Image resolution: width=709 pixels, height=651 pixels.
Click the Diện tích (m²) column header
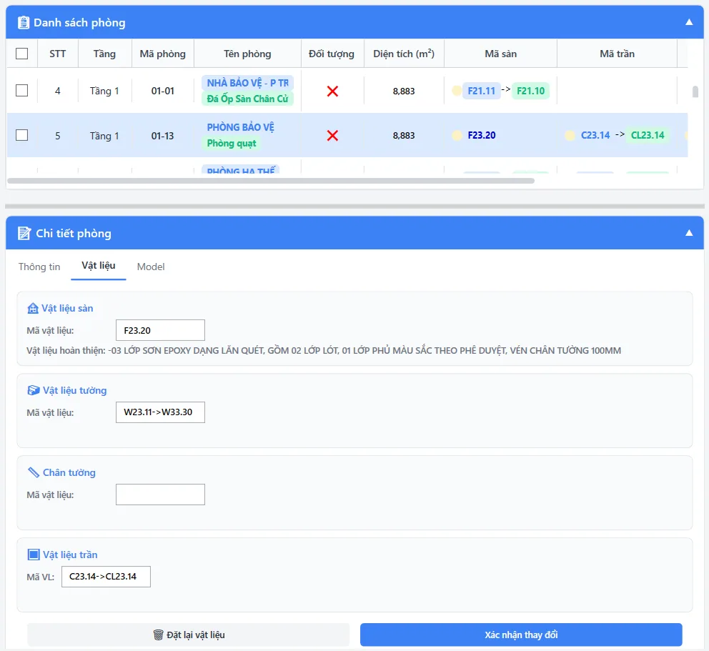tap(404, 54)
